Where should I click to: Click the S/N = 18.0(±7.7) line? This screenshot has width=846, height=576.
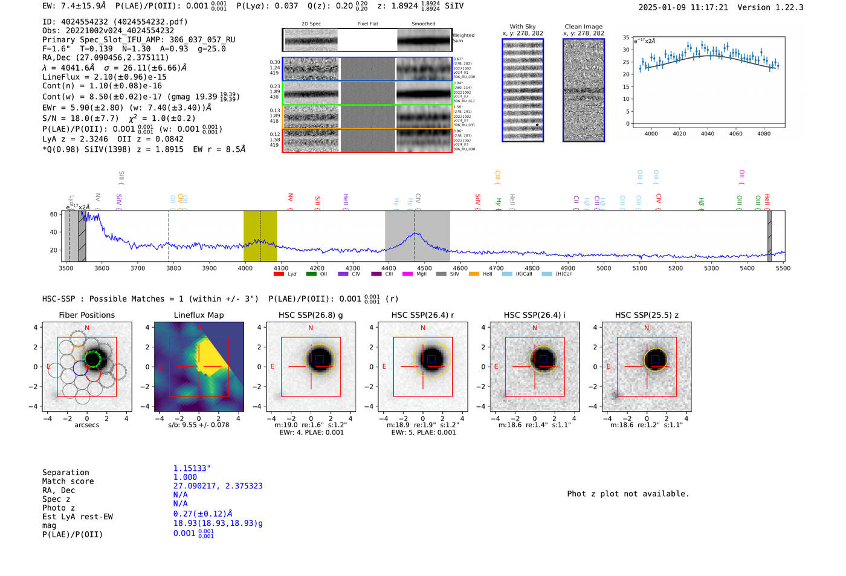(x=119, y=118)
